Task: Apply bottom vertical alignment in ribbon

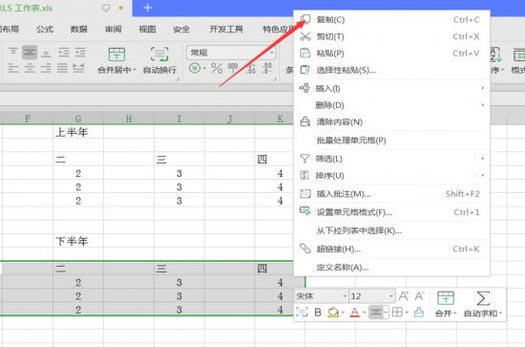Action: point(46,53)
